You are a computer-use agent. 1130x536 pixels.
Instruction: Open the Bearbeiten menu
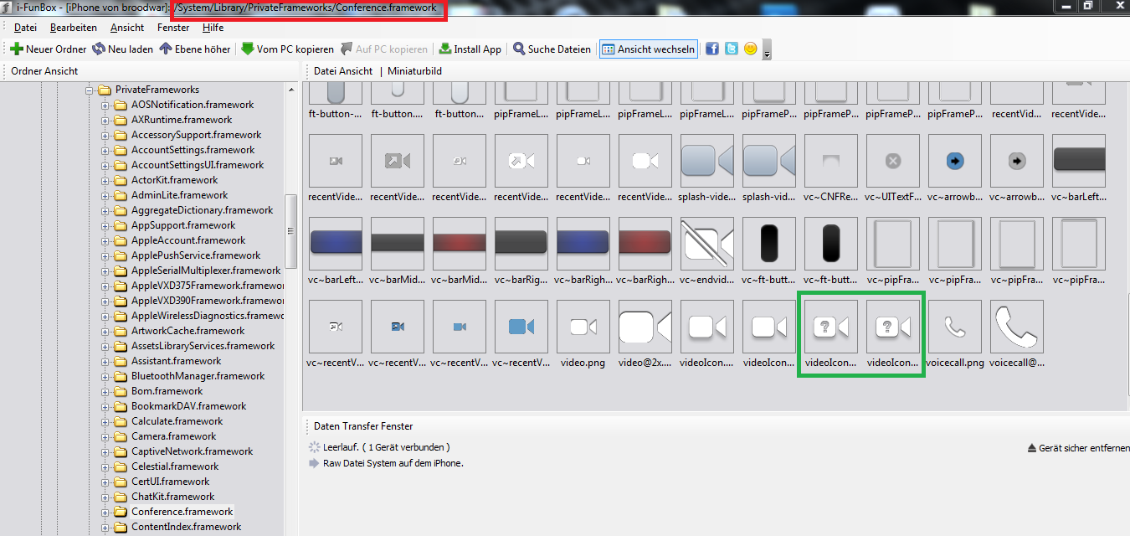click(74, 28)
